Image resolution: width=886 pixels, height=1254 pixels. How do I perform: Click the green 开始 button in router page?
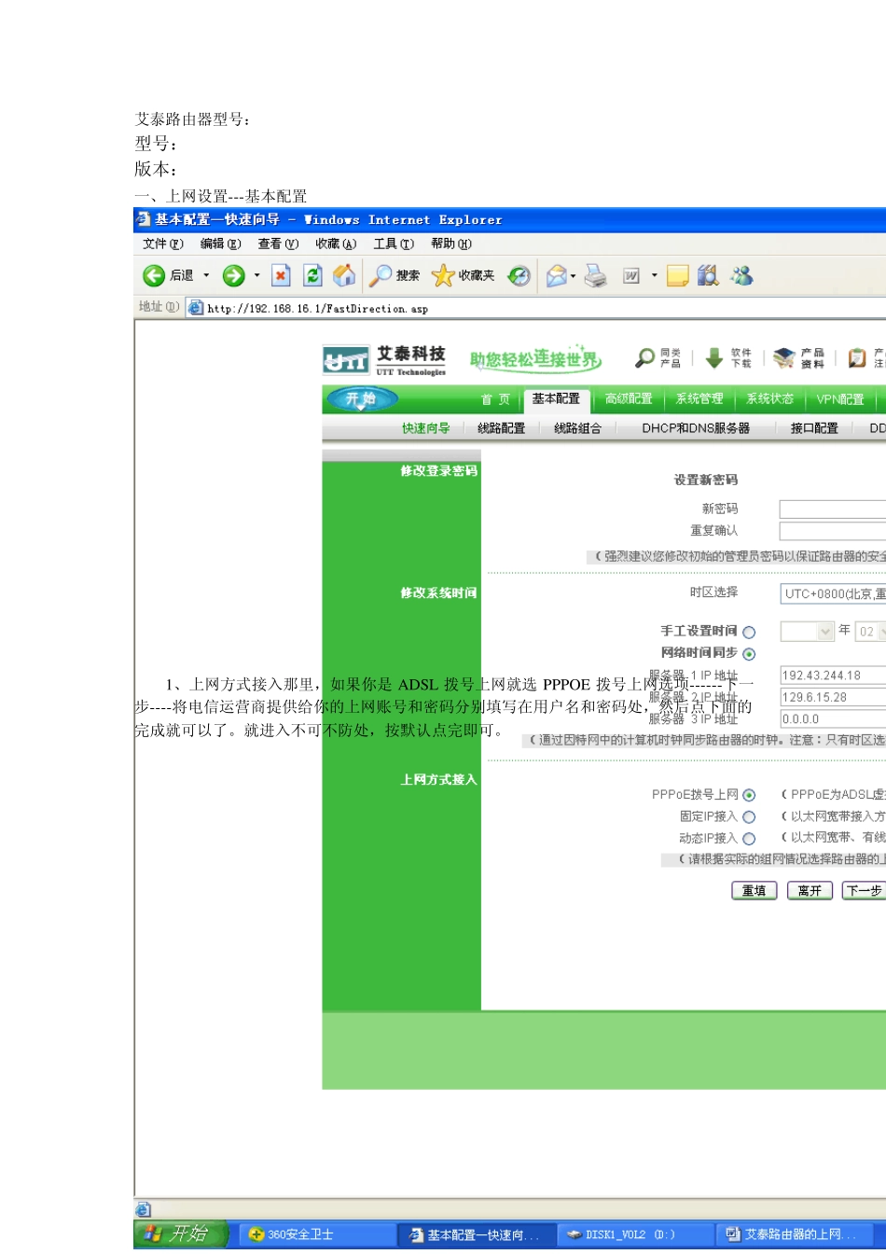(361, 399)
